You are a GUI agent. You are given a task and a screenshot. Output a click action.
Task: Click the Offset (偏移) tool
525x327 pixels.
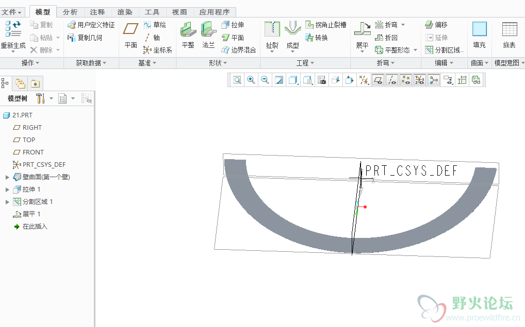[436, 25]
